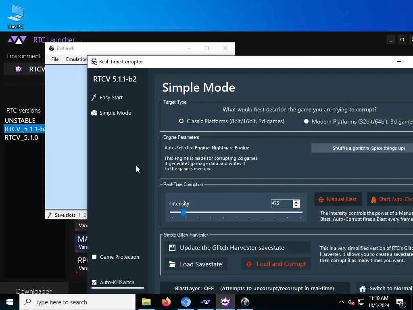Screen dimensions: 413x310
Task: Click the RTCV environment mascot icon
Action: click(x=19, y=69)
